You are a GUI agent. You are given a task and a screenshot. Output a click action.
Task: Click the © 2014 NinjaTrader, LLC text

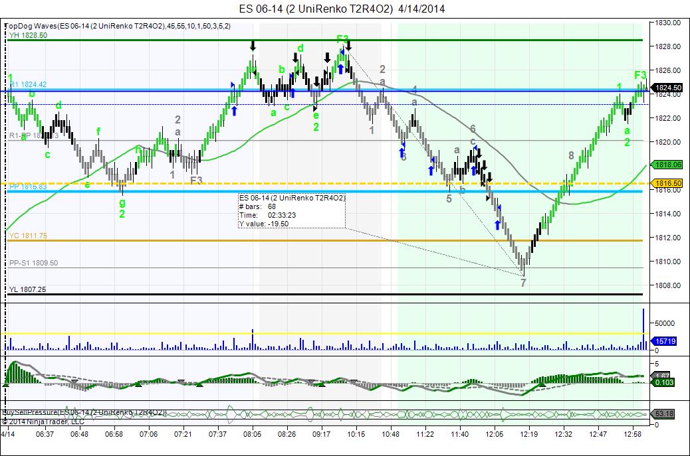tap(43, 421)
